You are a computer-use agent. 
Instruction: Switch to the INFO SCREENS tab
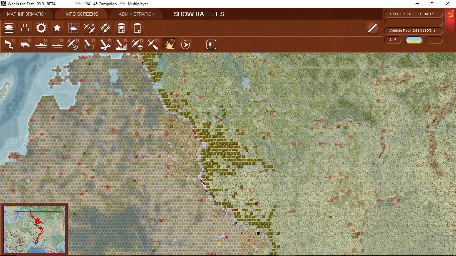82,14
